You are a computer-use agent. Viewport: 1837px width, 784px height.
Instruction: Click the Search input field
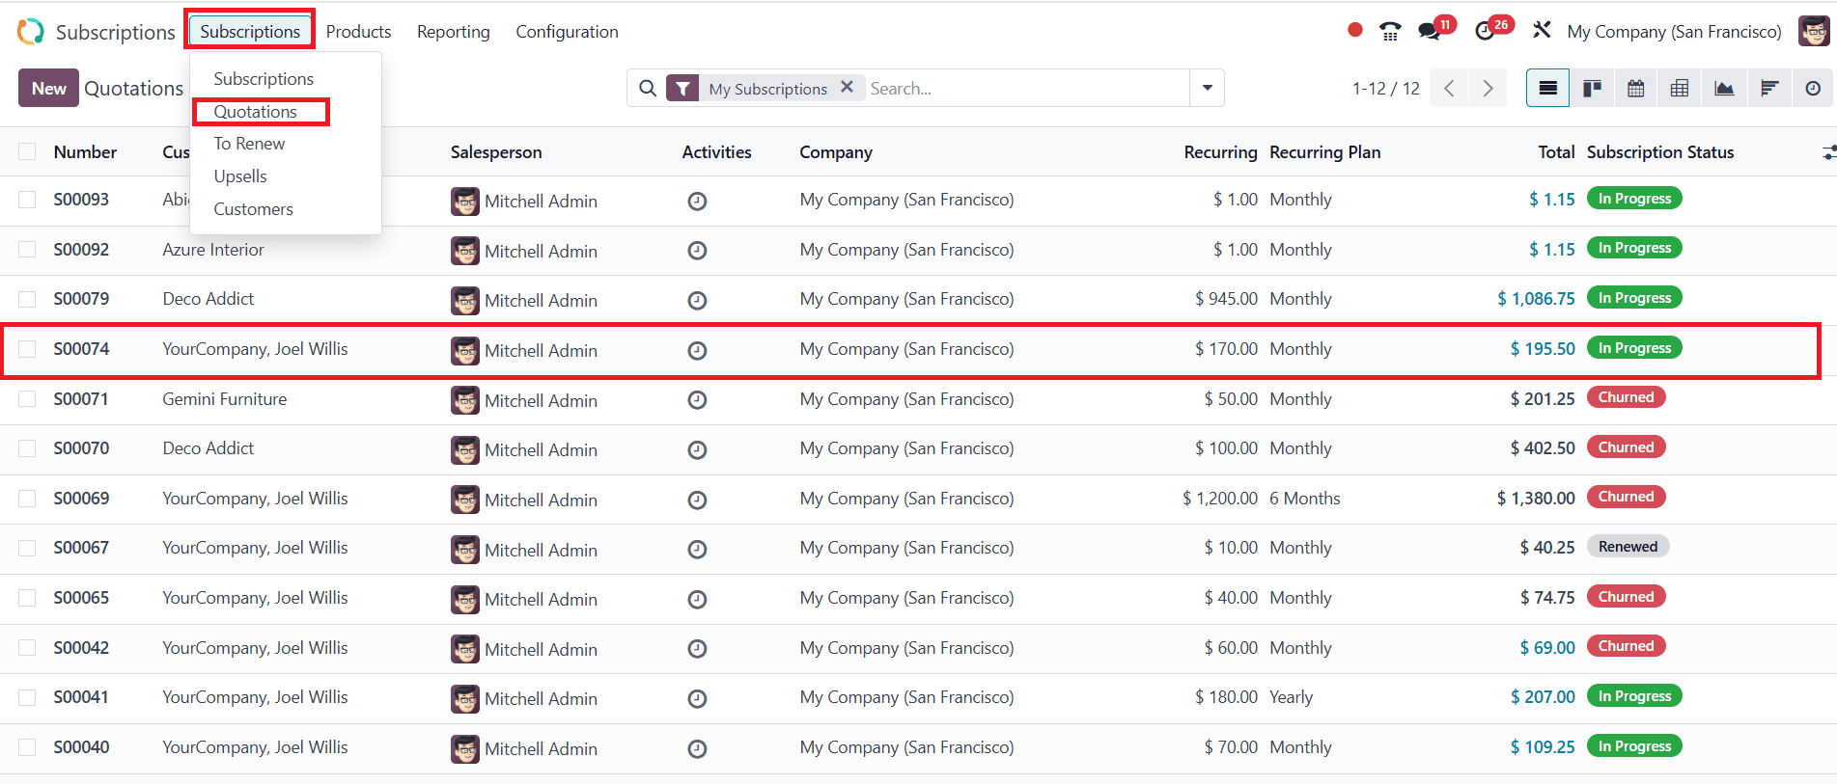tap(1027, 88)
